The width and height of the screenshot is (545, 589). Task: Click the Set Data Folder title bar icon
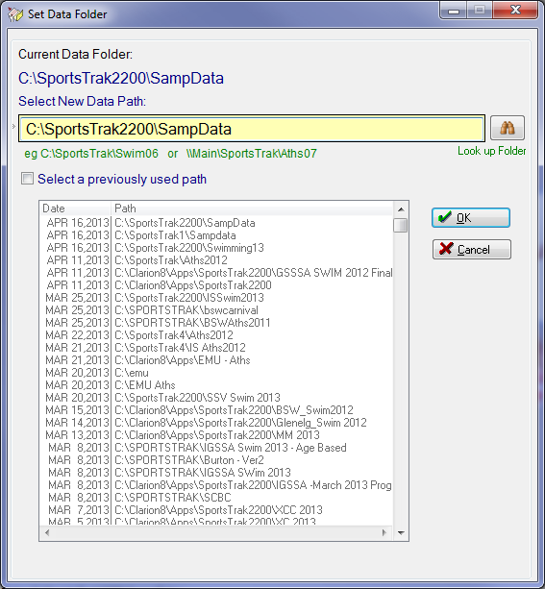(x=15, y=14)
